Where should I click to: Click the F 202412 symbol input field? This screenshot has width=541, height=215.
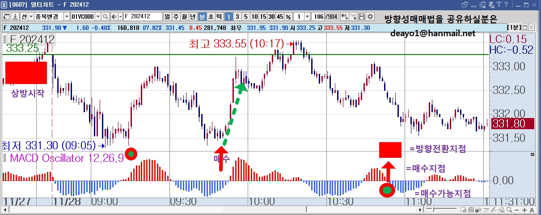143,17
